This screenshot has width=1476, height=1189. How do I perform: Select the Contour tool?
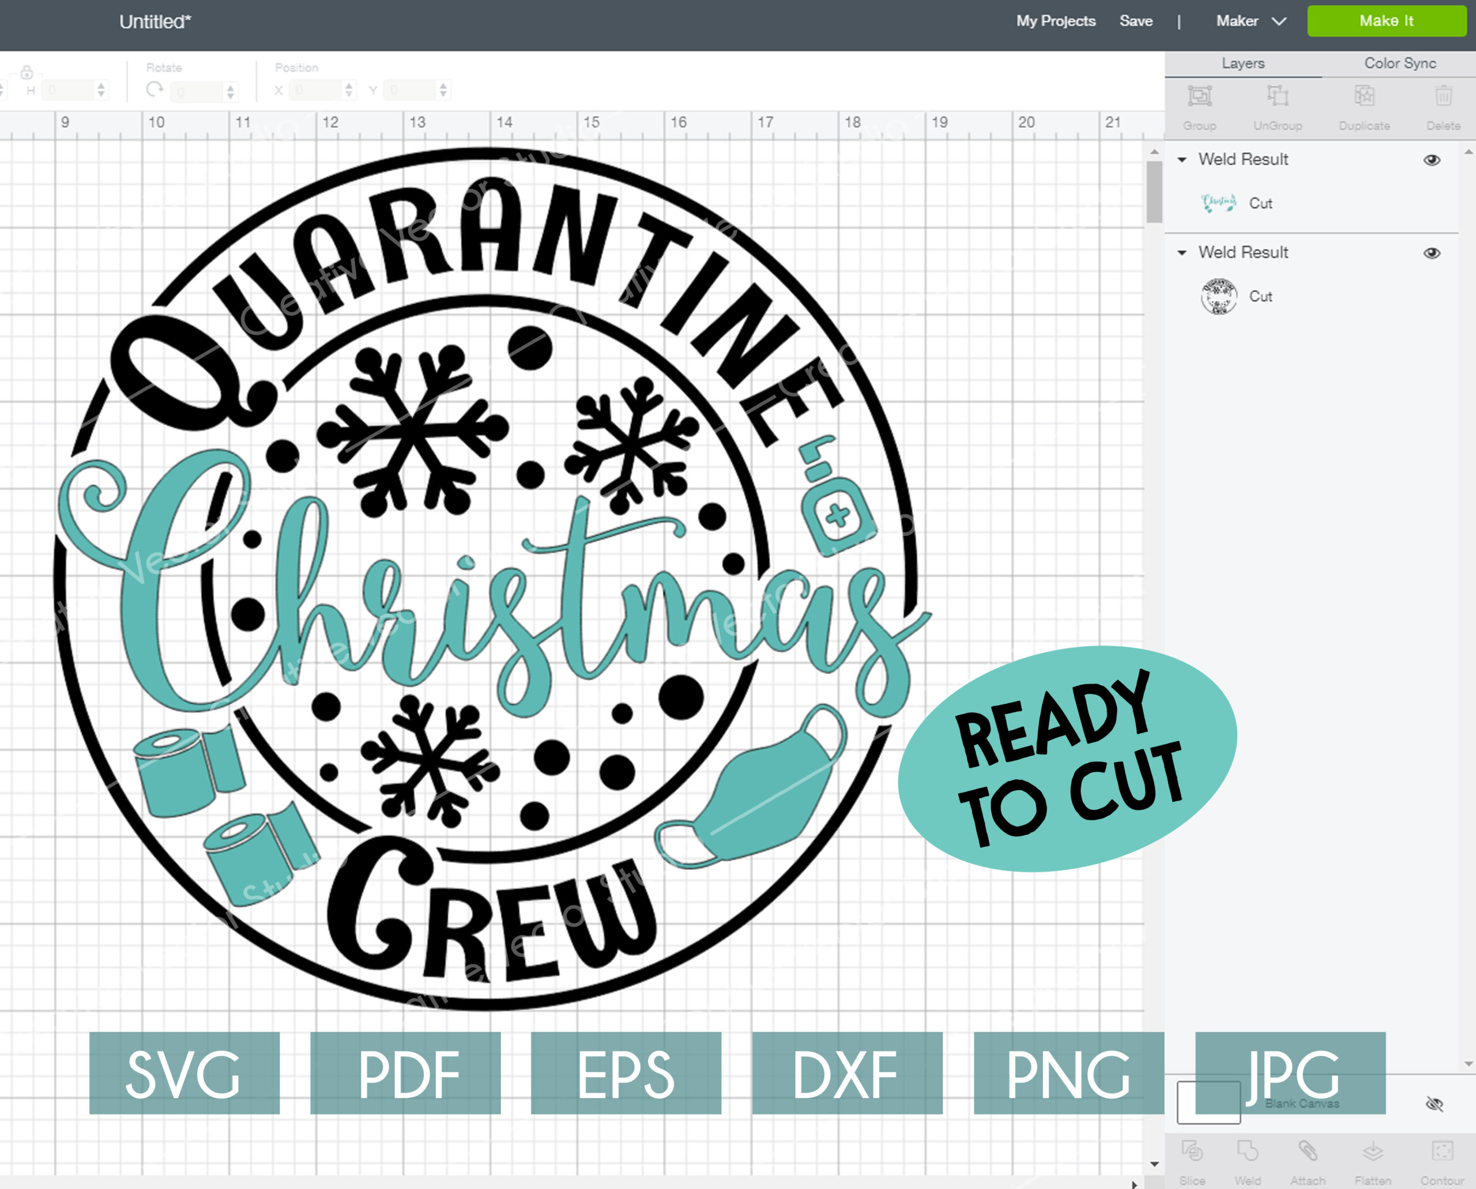(1442, 1152)
